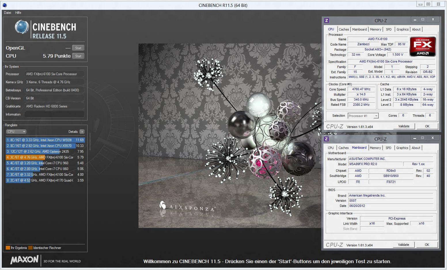Click the Cinebench title bar app icon

point(5,5)
